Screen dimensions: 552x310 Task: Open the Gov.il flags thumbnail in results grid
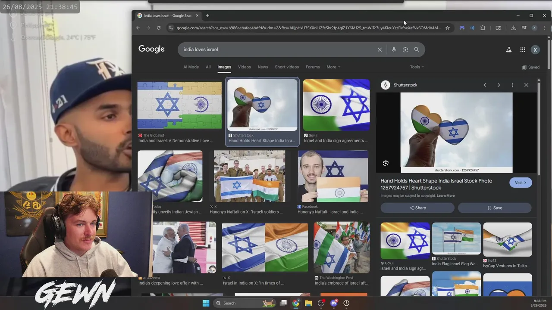(x=336, y=105)
